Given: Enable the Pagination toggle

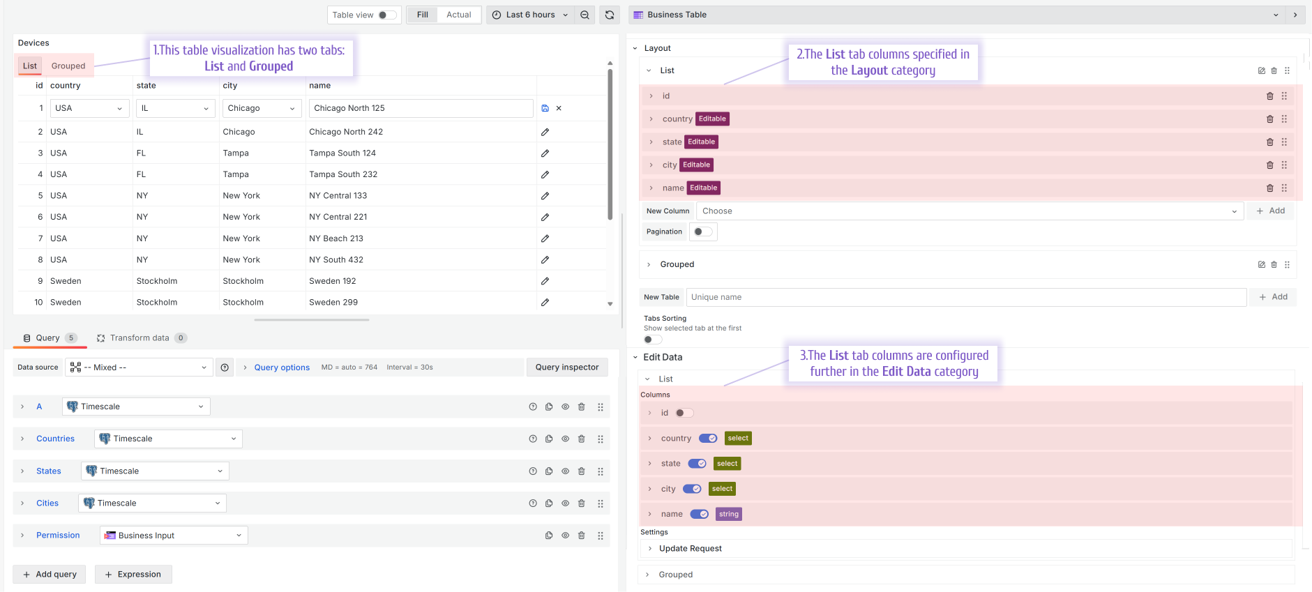Looking at the screenshot, I should pos(703,232).
